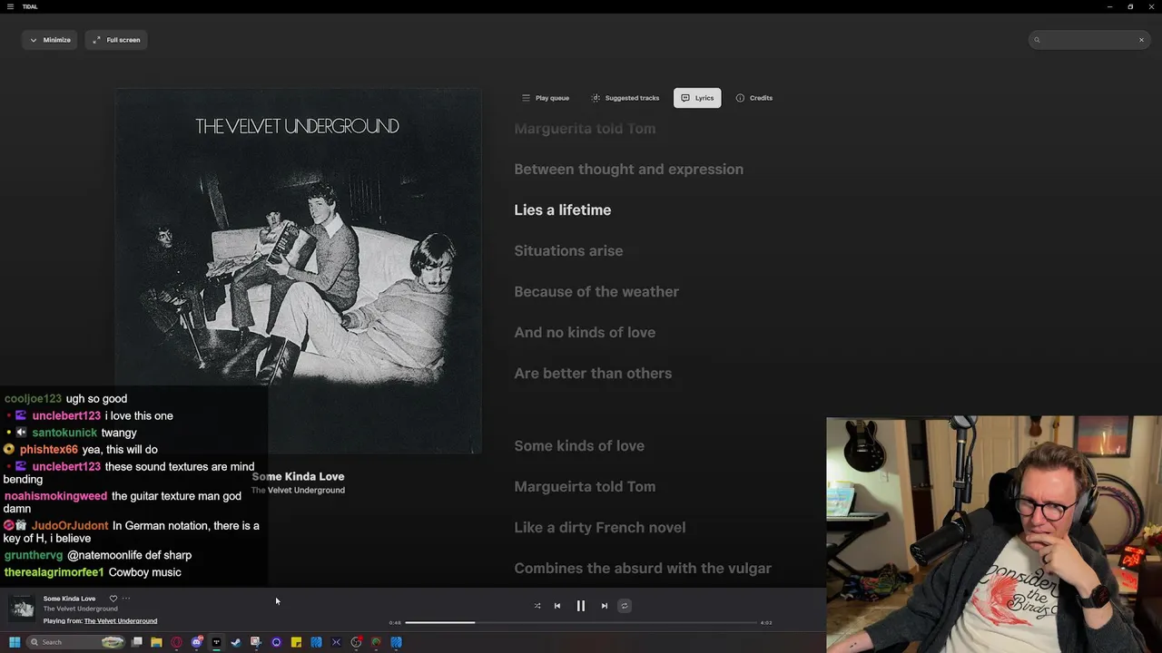Open the Play queue tab
This screenshot has height=653, width=1162.
click(546, 98)
